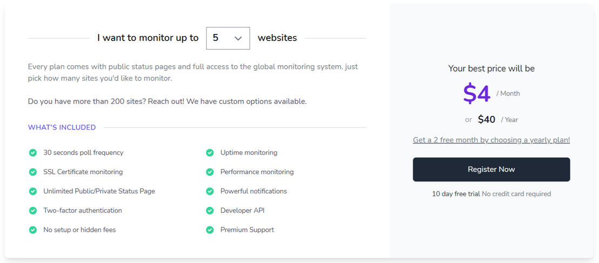This screenshot has width=599, height=263.
Task: Select the text Uptime monitoring
Action: tap(249, 153)
